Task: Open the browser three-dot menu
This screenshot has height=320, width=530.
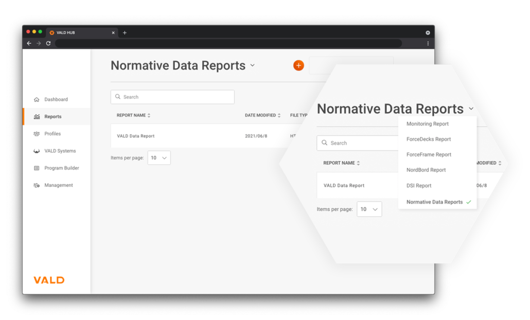Action: click(428, 43)
